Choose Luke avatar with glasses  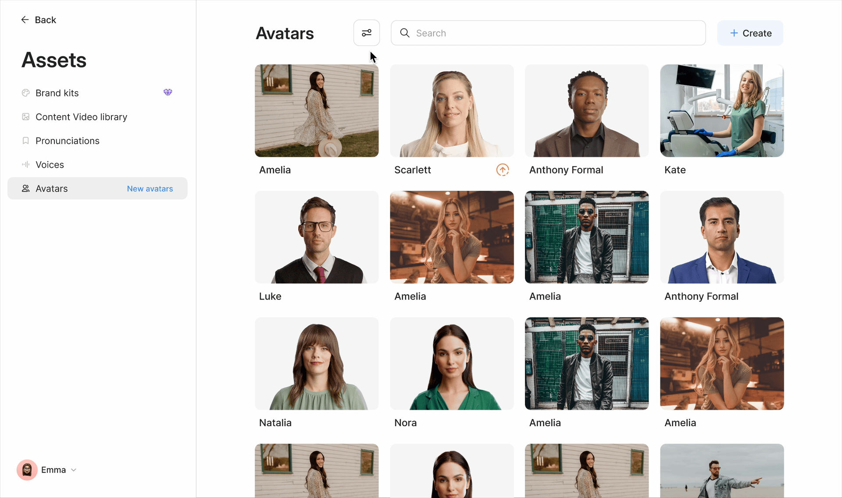coord(316,237)
